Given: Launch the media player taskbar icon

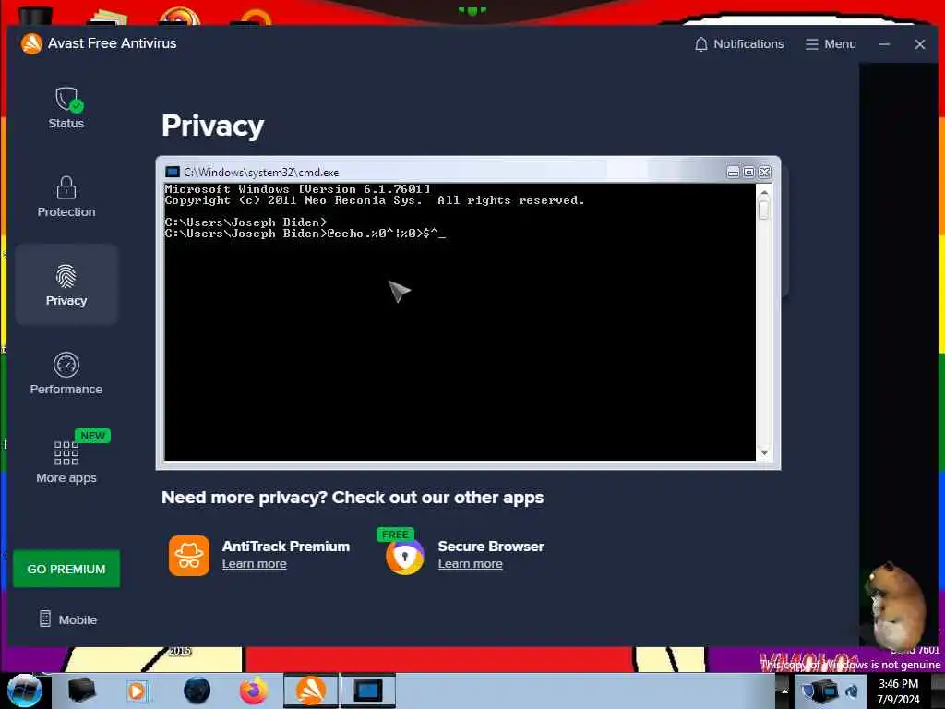Looking at the screenshot, I should coord(138,691).
